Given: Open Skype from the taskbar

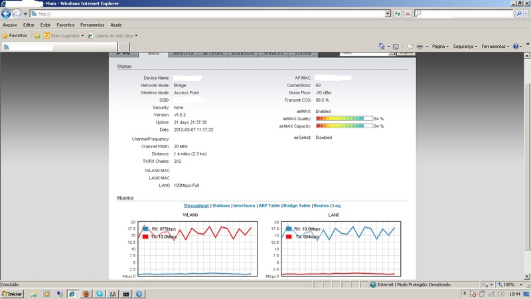Looking at the screenshot, I should 99,294.
